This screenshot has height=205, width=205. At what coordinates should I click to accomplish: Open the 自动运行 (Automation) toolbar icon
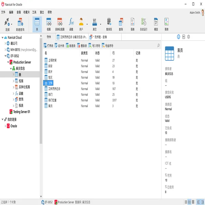coord(143,24)
